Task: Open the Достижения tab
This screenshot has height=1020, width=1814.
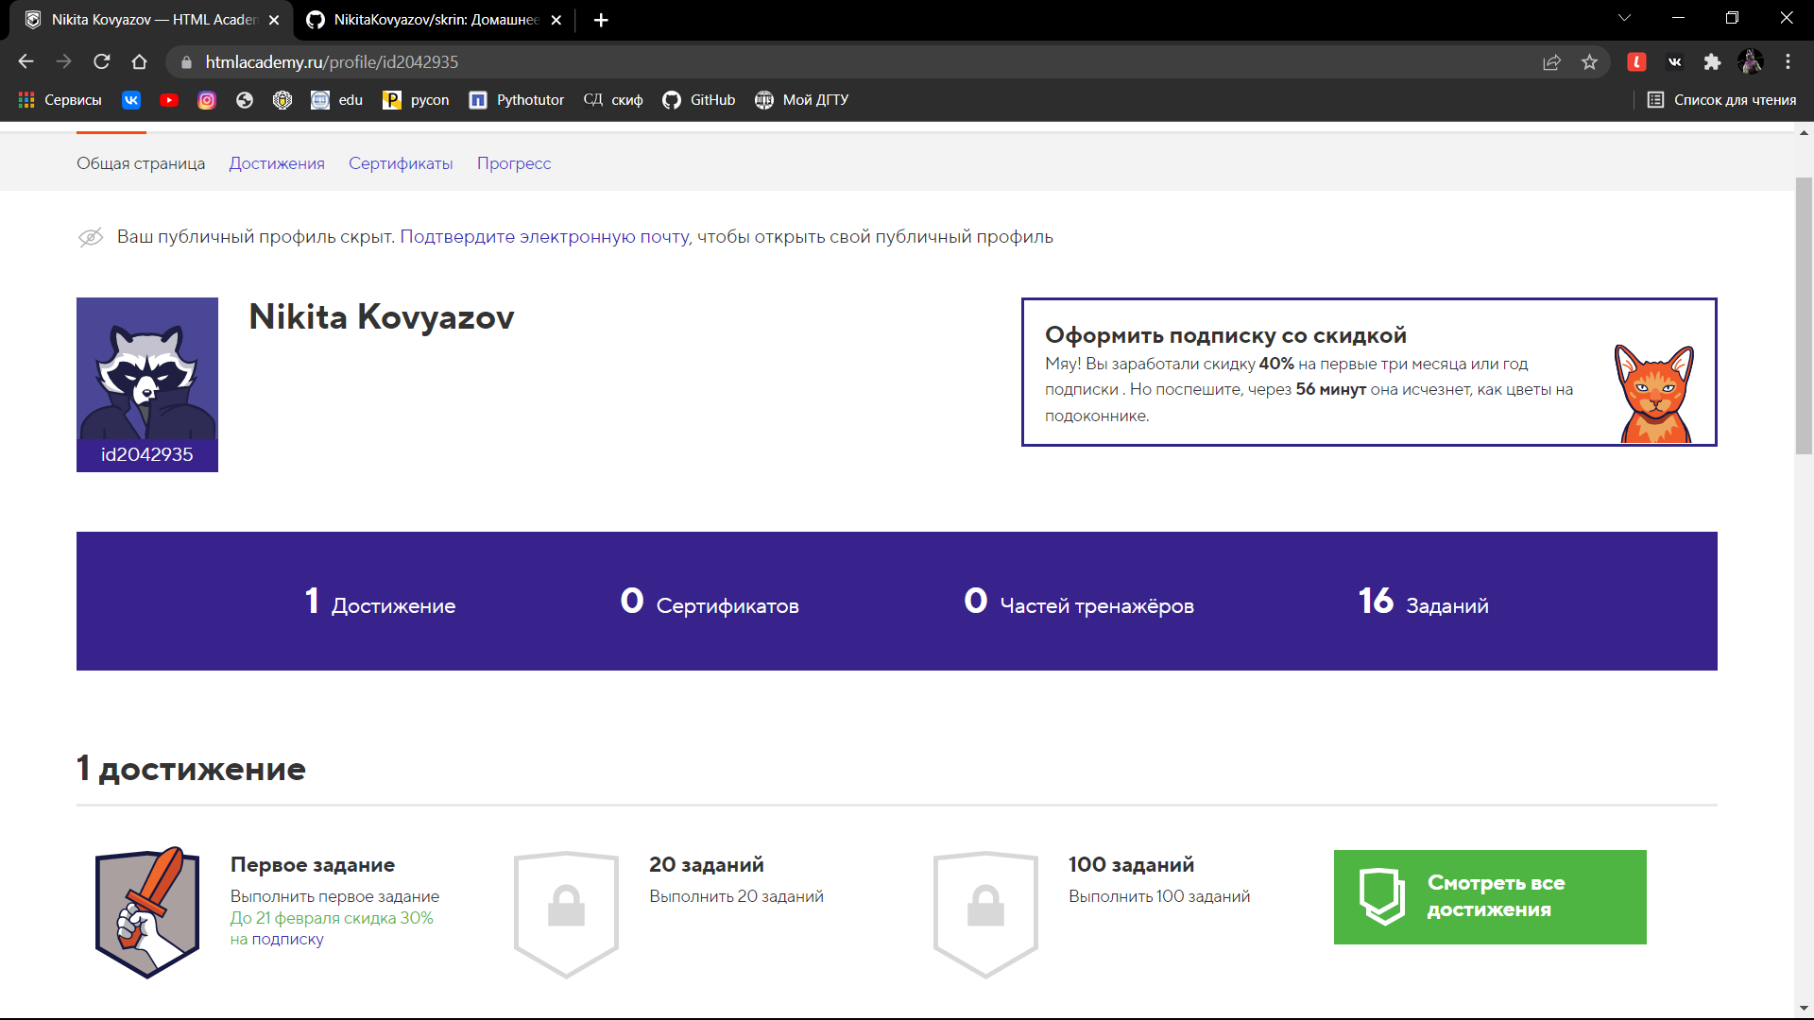Action: [277, 163]
